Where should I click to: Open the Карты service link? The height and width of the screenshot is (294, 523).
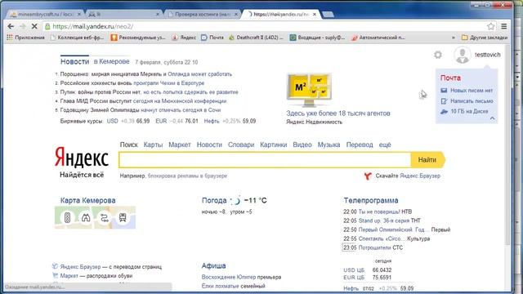(153, 145)
